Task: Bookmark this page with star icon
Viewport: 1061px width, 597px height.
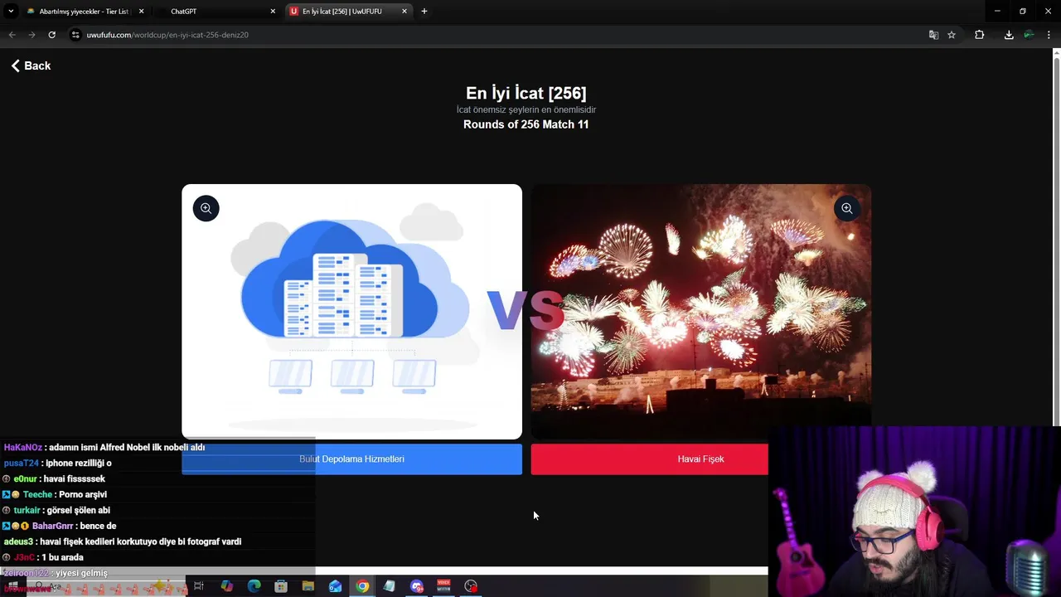Action: click(952, 35)
